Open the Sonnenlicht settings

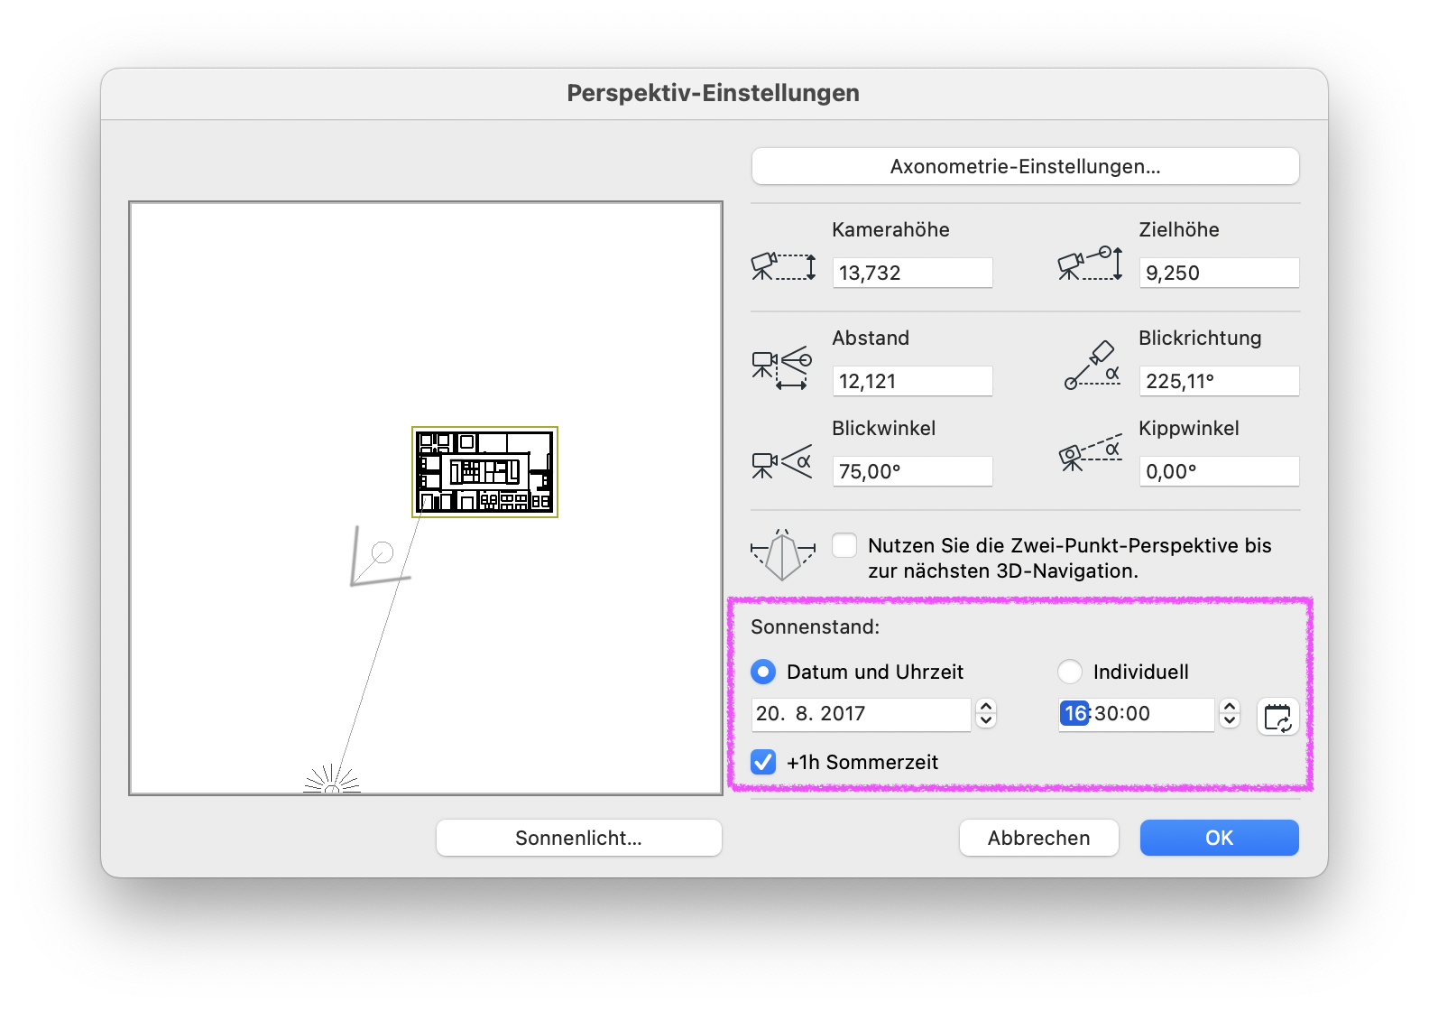click(578, 838)
